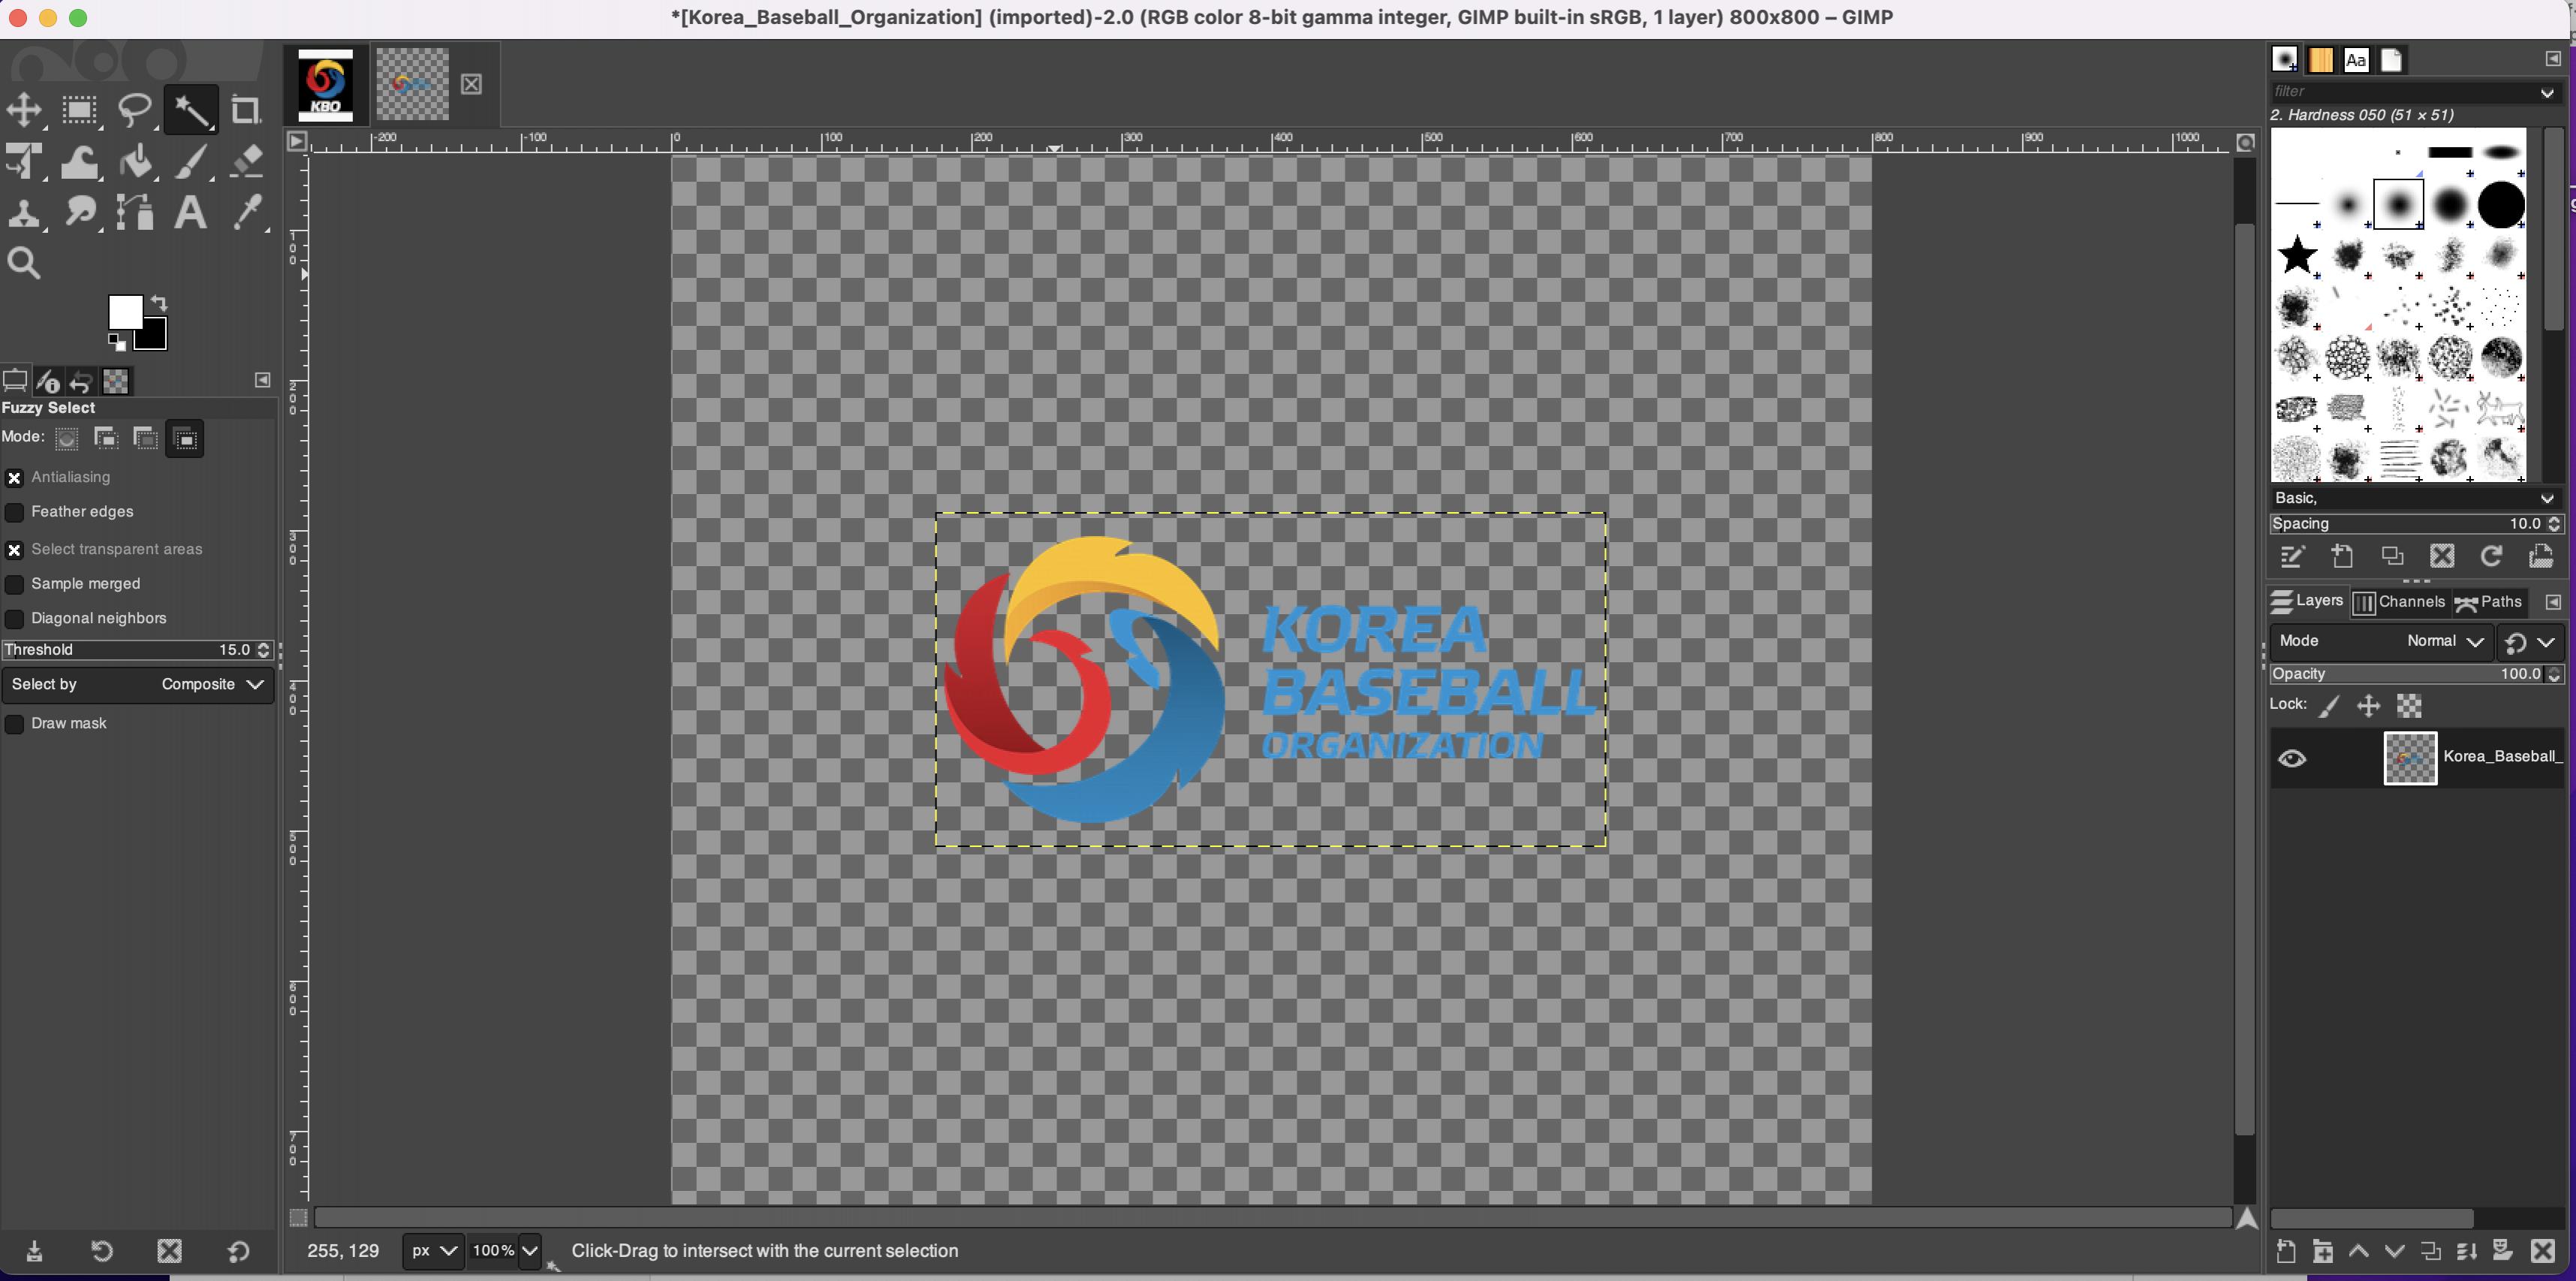Viewport: 2576px width, 1281px height.
Task: Lock position and size of layer
Action: 2368,707
